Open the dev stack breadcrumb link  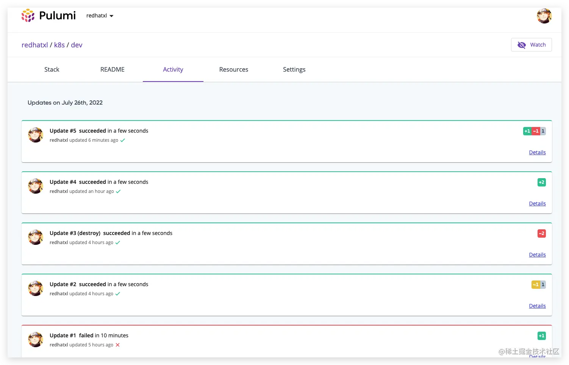(x=77, y=45)
